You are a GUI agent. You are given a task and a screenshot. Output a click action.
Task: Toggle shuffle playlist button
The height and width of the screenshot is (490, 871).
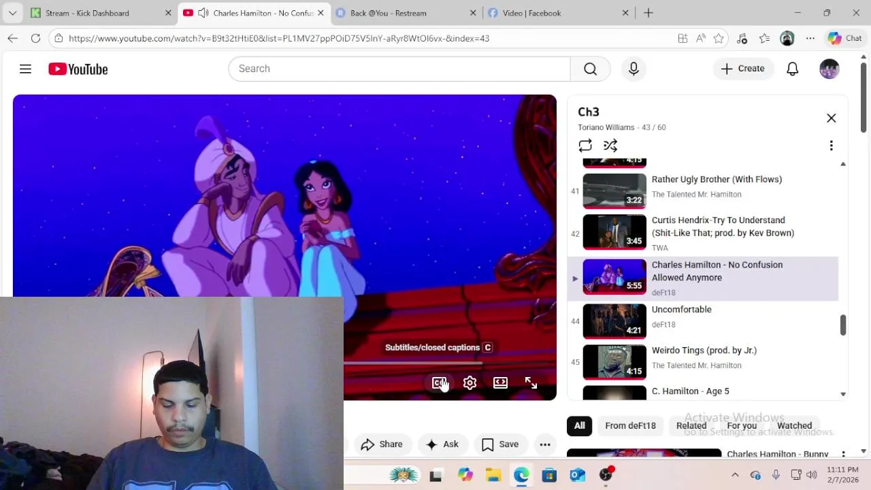point(610,146)
